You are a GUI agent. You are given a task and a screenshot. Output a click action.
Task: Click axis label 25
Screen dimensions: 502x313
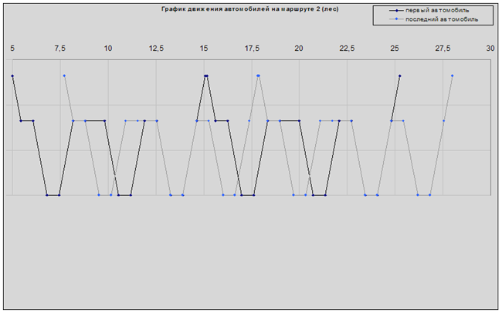(x=395, y=48)
